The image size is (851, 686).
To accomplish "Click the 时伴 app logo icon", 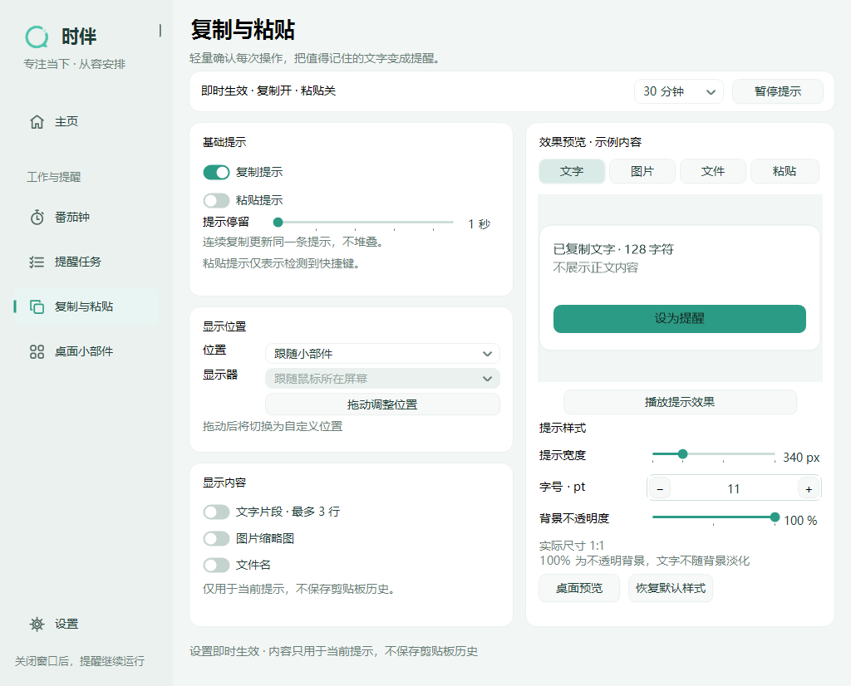I will coord(37,37).
